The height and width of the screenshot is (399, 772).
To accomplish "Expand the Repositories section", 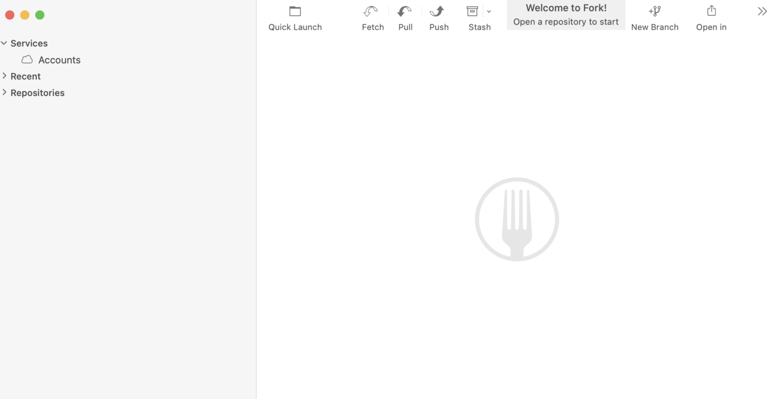I will 4,92.
